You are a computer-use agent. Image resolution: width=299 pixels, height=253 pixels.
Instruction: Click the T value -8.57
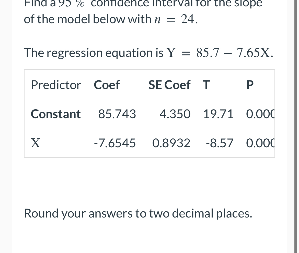pyautogui.click(x=220, y=143)
